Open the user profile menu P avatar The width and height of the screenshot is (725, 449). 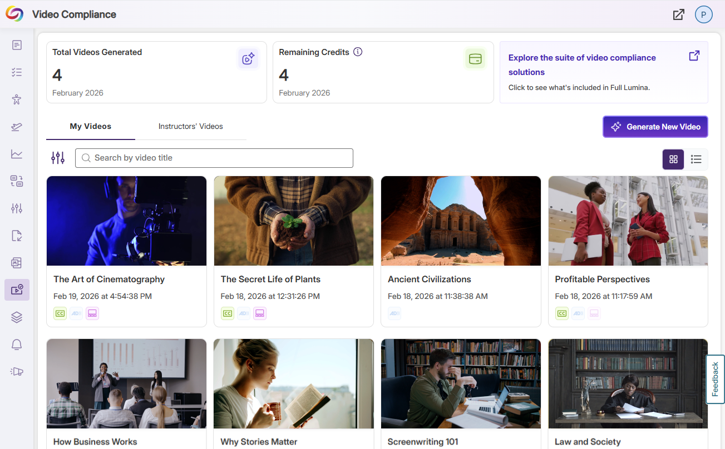(703, 15)
